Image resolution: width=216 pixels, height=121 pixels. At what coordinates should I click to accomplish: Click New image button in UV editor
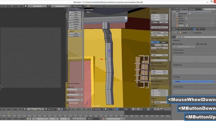pyautogui.click(x=30, y=109)
